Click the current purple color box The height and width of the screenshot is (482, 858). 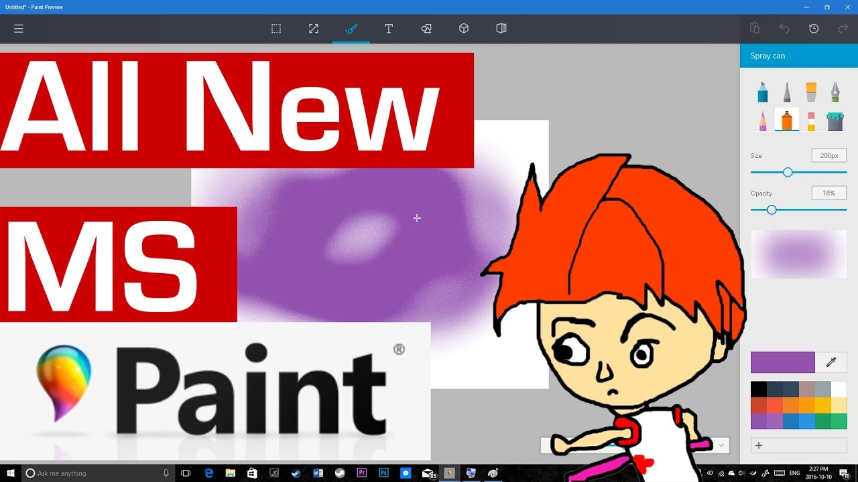point(783,362)
